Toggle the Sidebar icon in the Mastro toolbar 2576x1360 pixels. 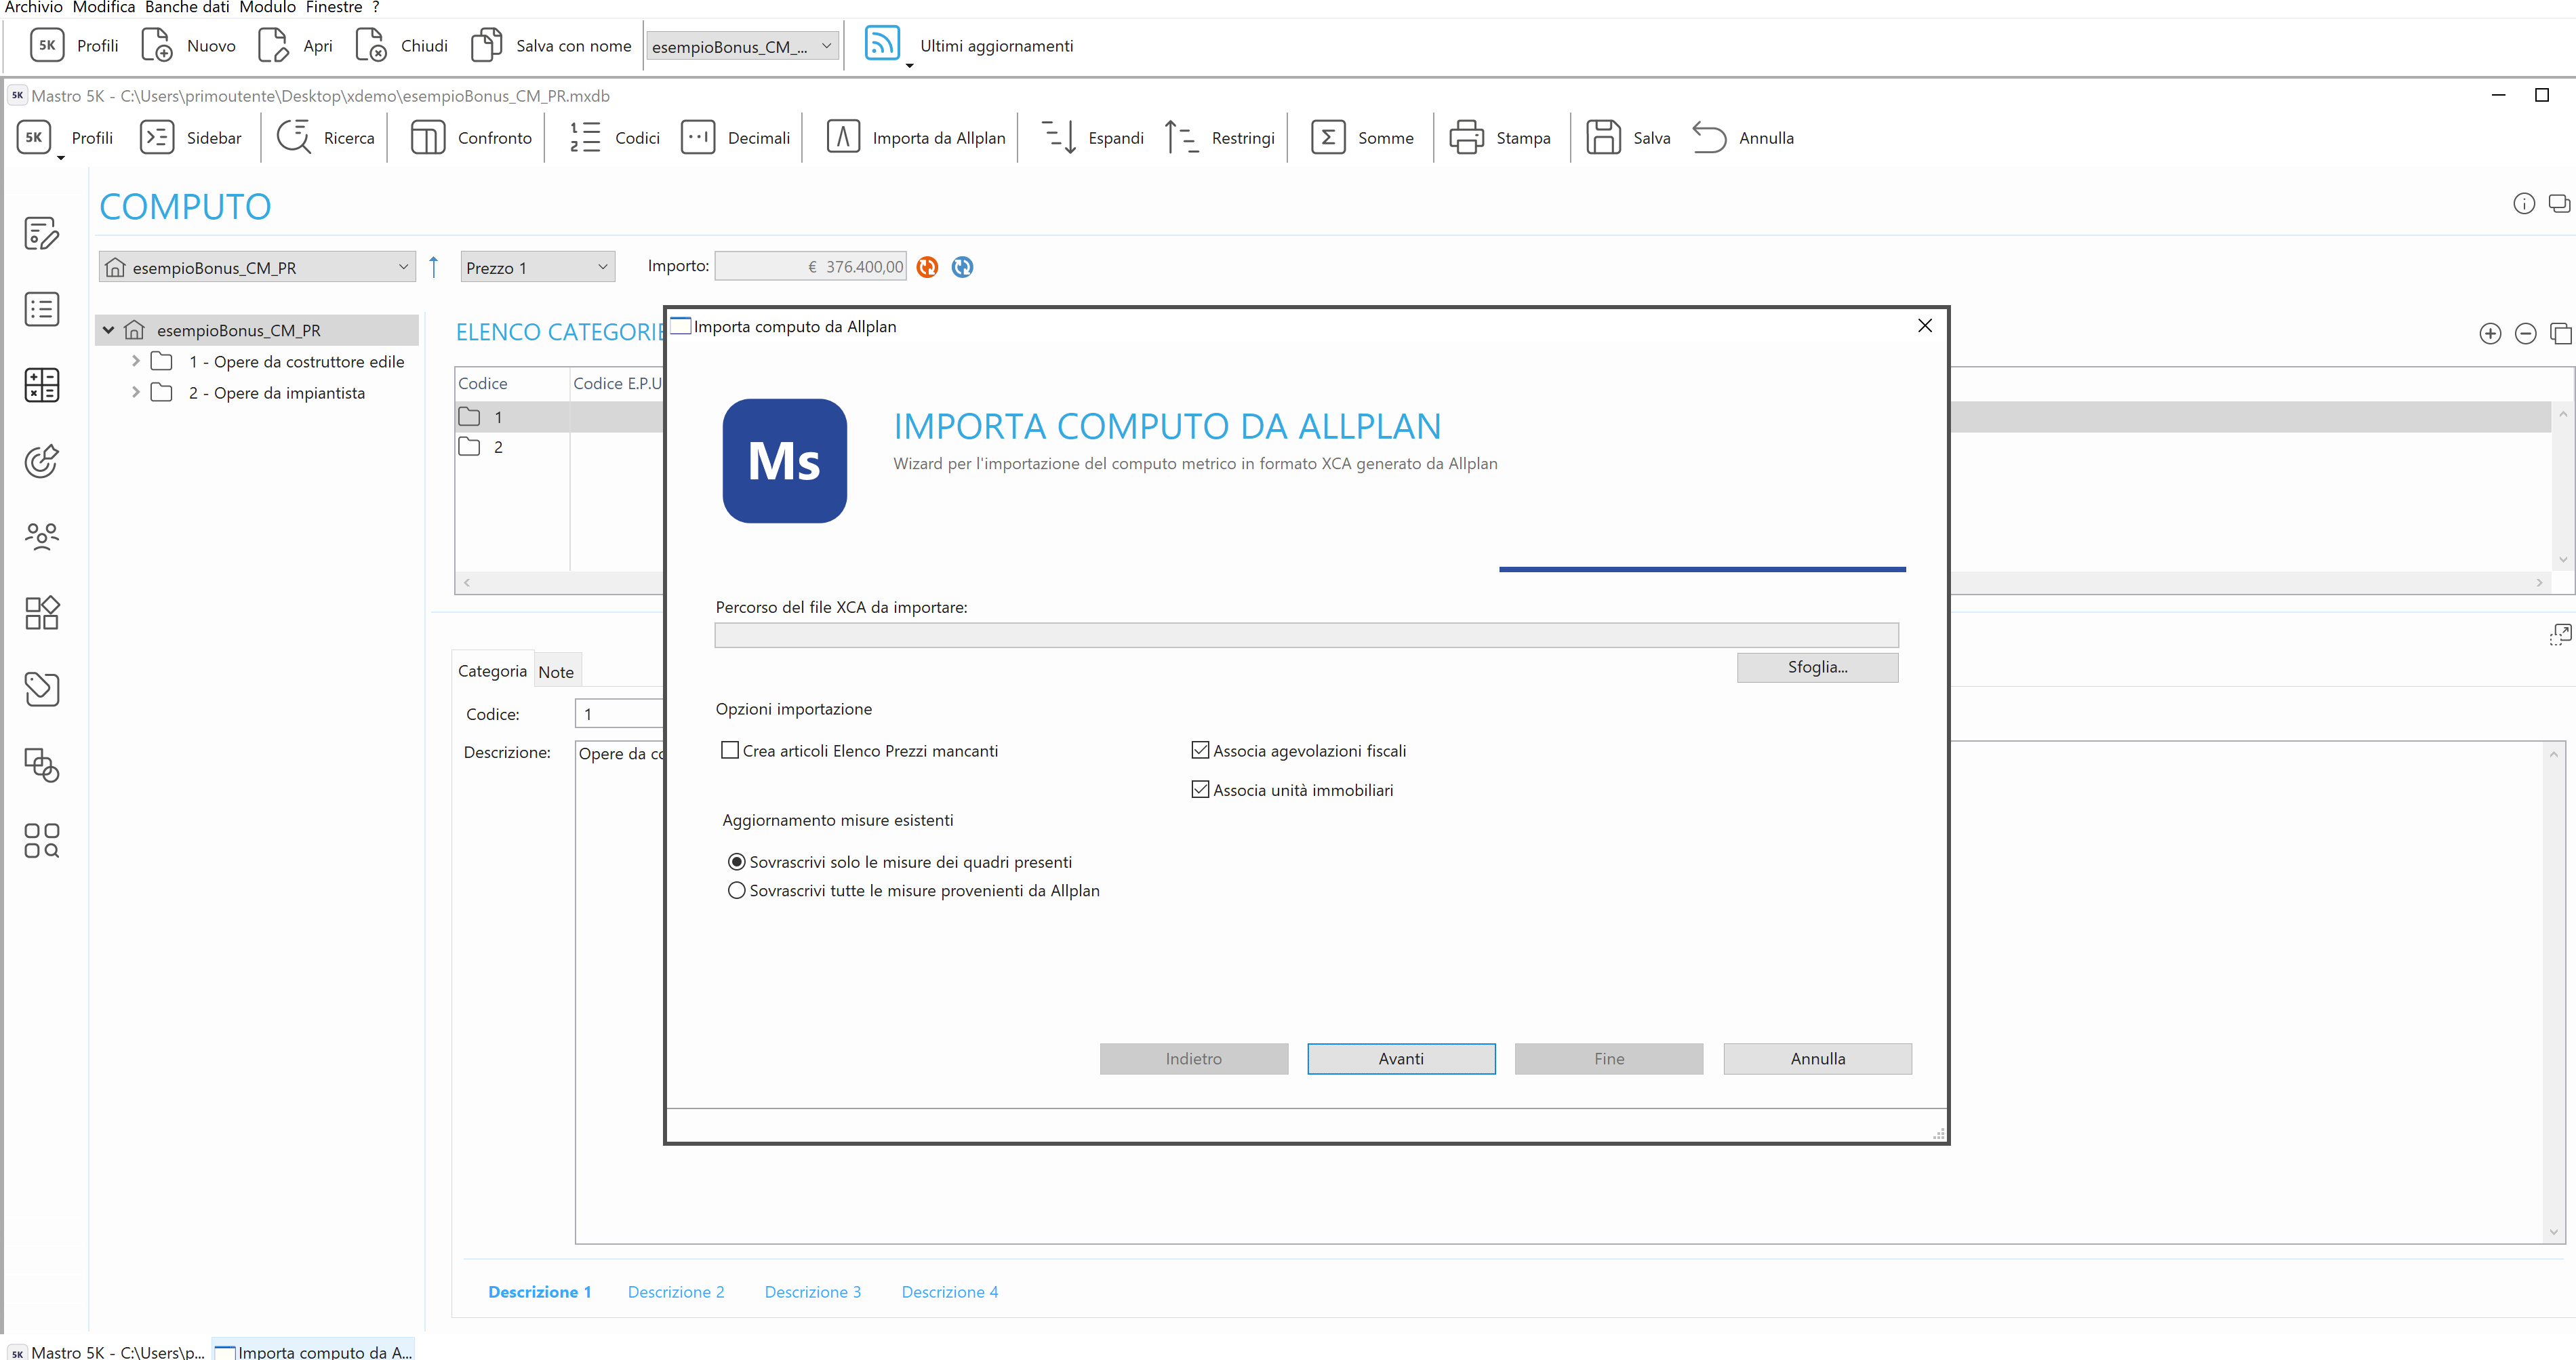click(x=157, y=137)
